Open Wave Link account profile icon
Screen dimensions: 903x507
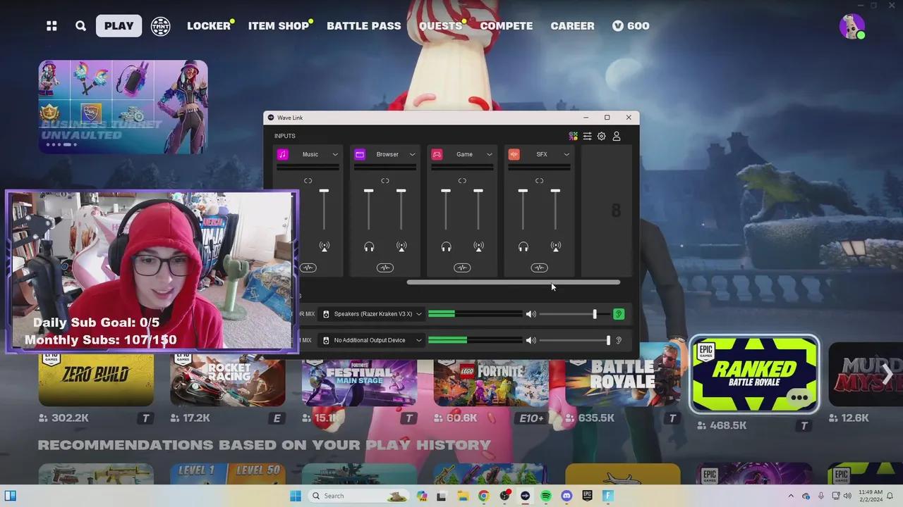[617, 136]
